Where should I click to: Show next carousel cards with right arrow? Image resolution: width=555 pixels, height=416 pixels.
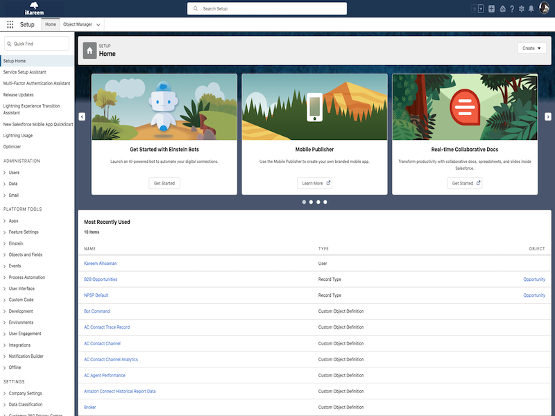click(x=548, y=116)
